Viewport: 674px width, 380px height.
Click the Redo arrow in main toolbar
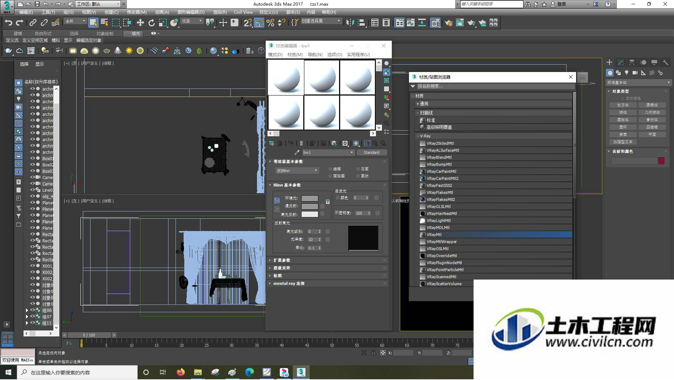click(20, 23)
